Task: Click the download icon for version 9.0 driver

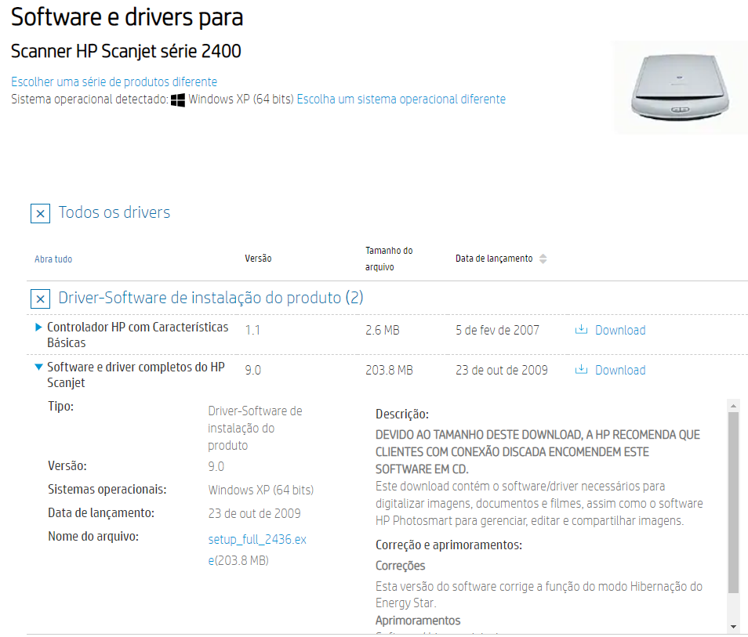Action: [x=581, y=370]
